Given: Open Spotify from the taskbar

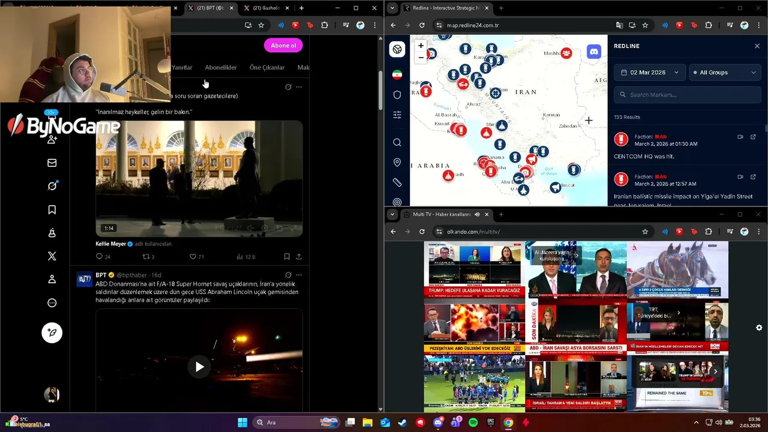Looking at the screenshot, I should [x=473, y=422].
